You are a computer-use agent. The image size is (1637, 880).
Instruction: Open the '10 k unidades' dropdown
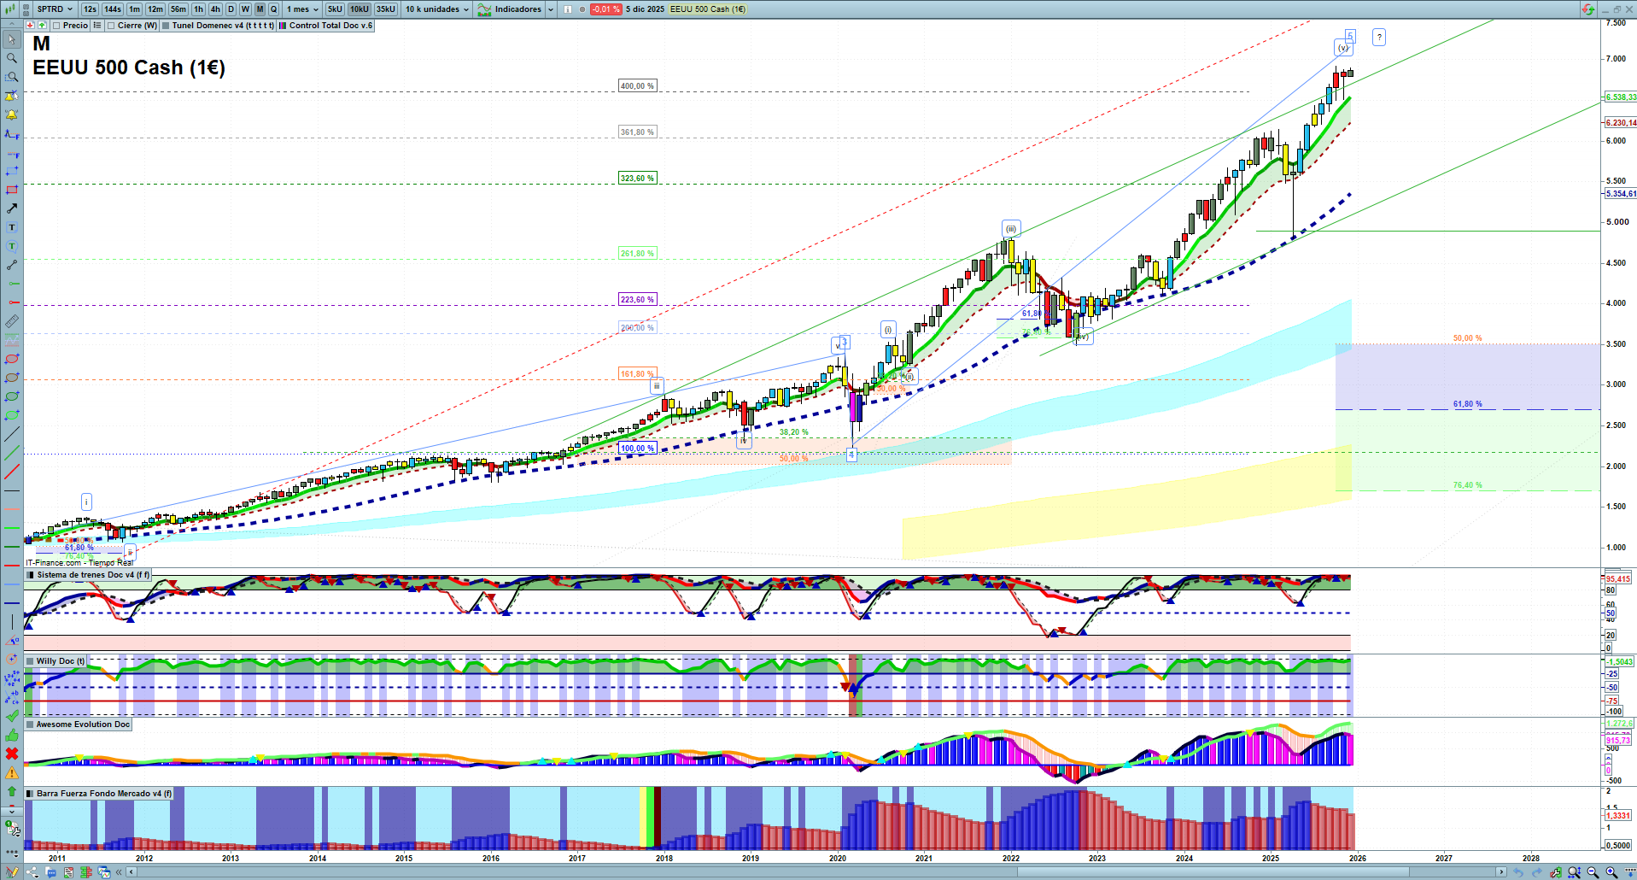[437, 9]
